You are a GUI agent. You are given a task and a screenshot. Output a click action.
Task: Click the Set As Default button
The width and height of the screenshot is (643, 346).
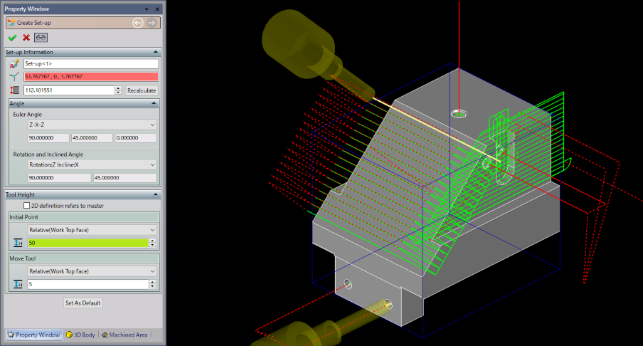pos(83,303)
